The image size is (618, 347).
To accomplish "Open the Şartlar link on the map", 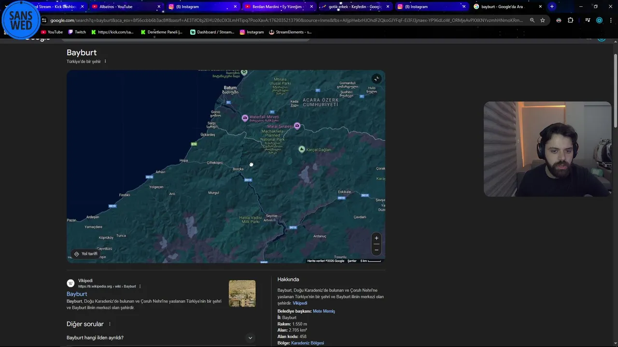I will pyautogui.click(x=352, y=261).
